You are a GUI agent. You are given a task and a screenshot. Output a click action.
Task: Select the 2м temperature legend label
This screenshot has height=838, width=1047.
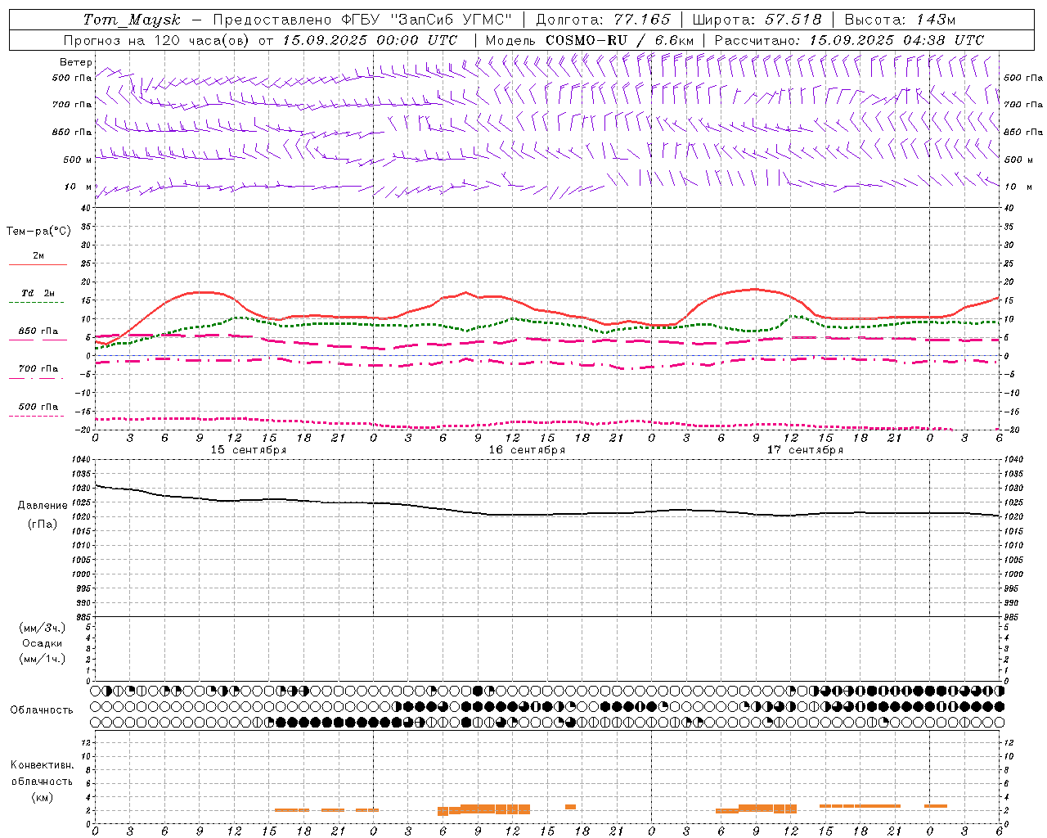point(38,255)
